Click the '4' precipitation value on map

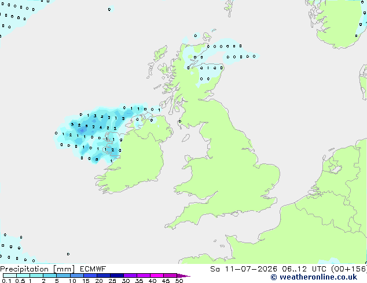click(x=101, y=128)
